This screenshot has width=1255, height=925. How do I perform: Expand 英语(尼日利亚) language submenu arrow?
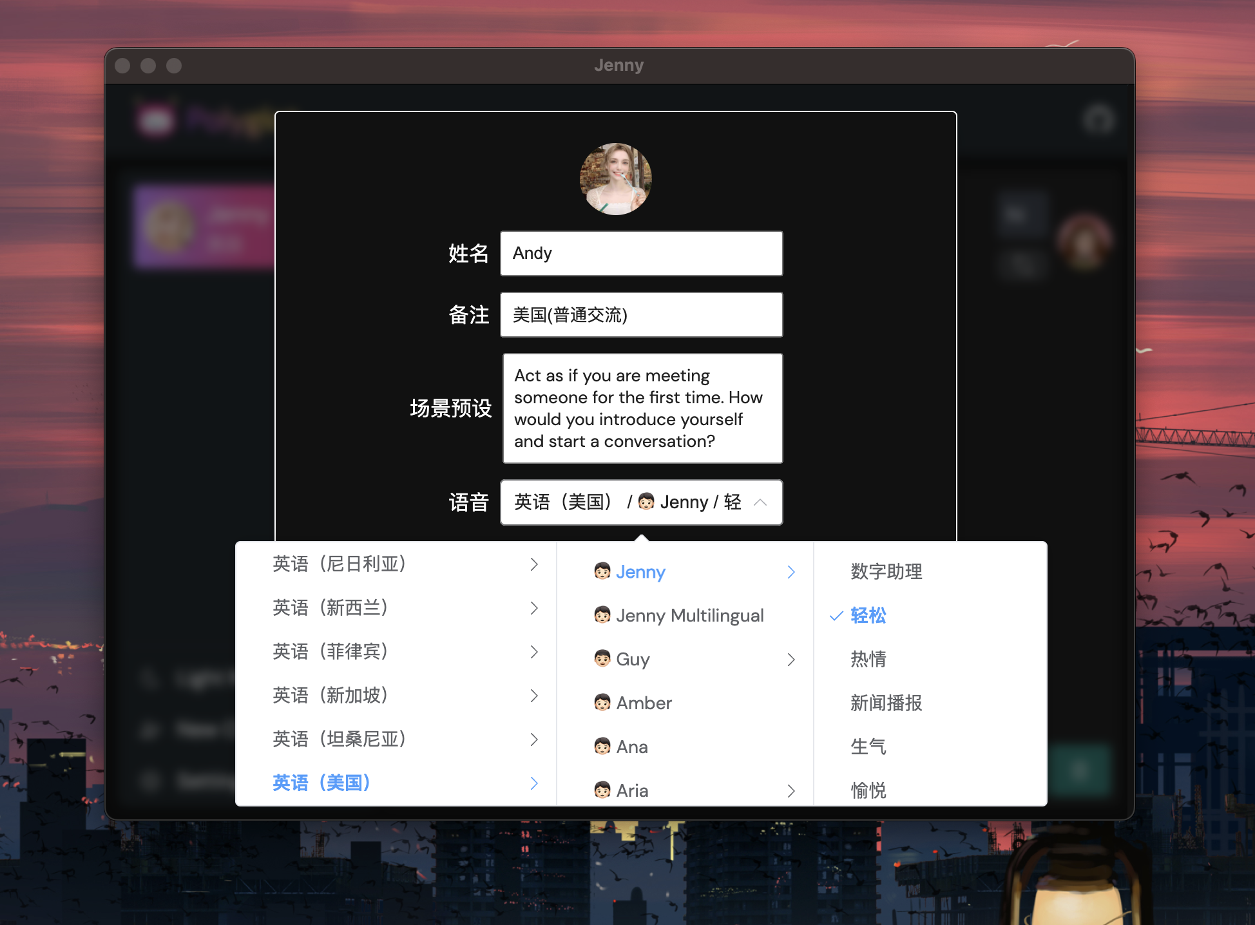pyautogui.click(x=533, y=564)
